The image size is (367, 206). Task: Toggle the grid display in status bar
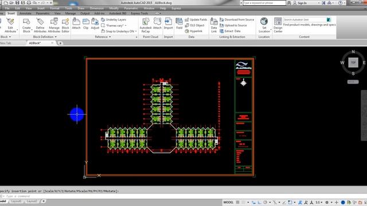coord(237,202)
